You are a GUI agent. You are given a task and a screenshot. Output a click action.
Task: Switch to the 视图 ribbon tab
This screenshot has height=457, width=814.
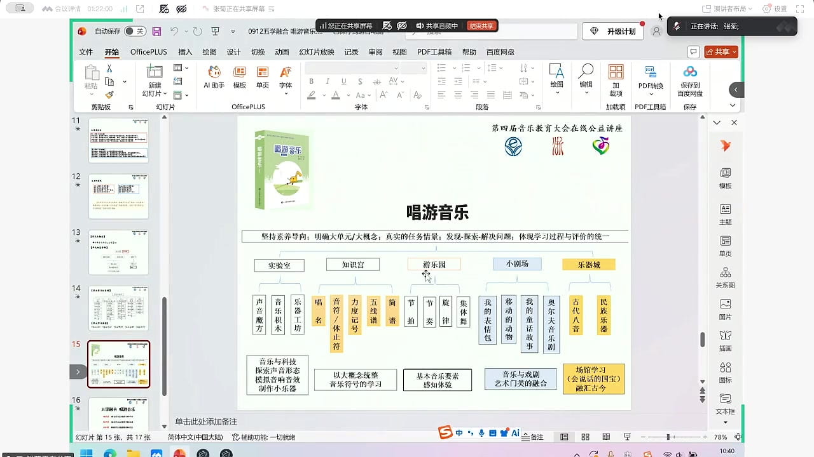(x=399, y=52)
